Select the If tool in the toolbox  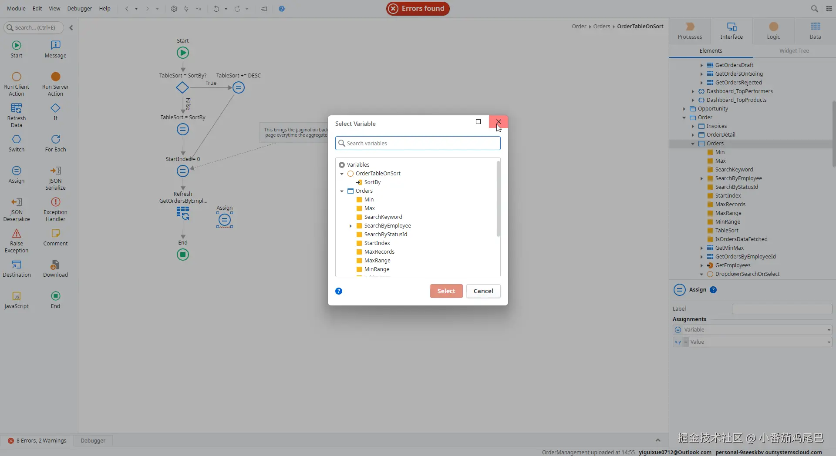pyautogui.click(x=55, y=112)
